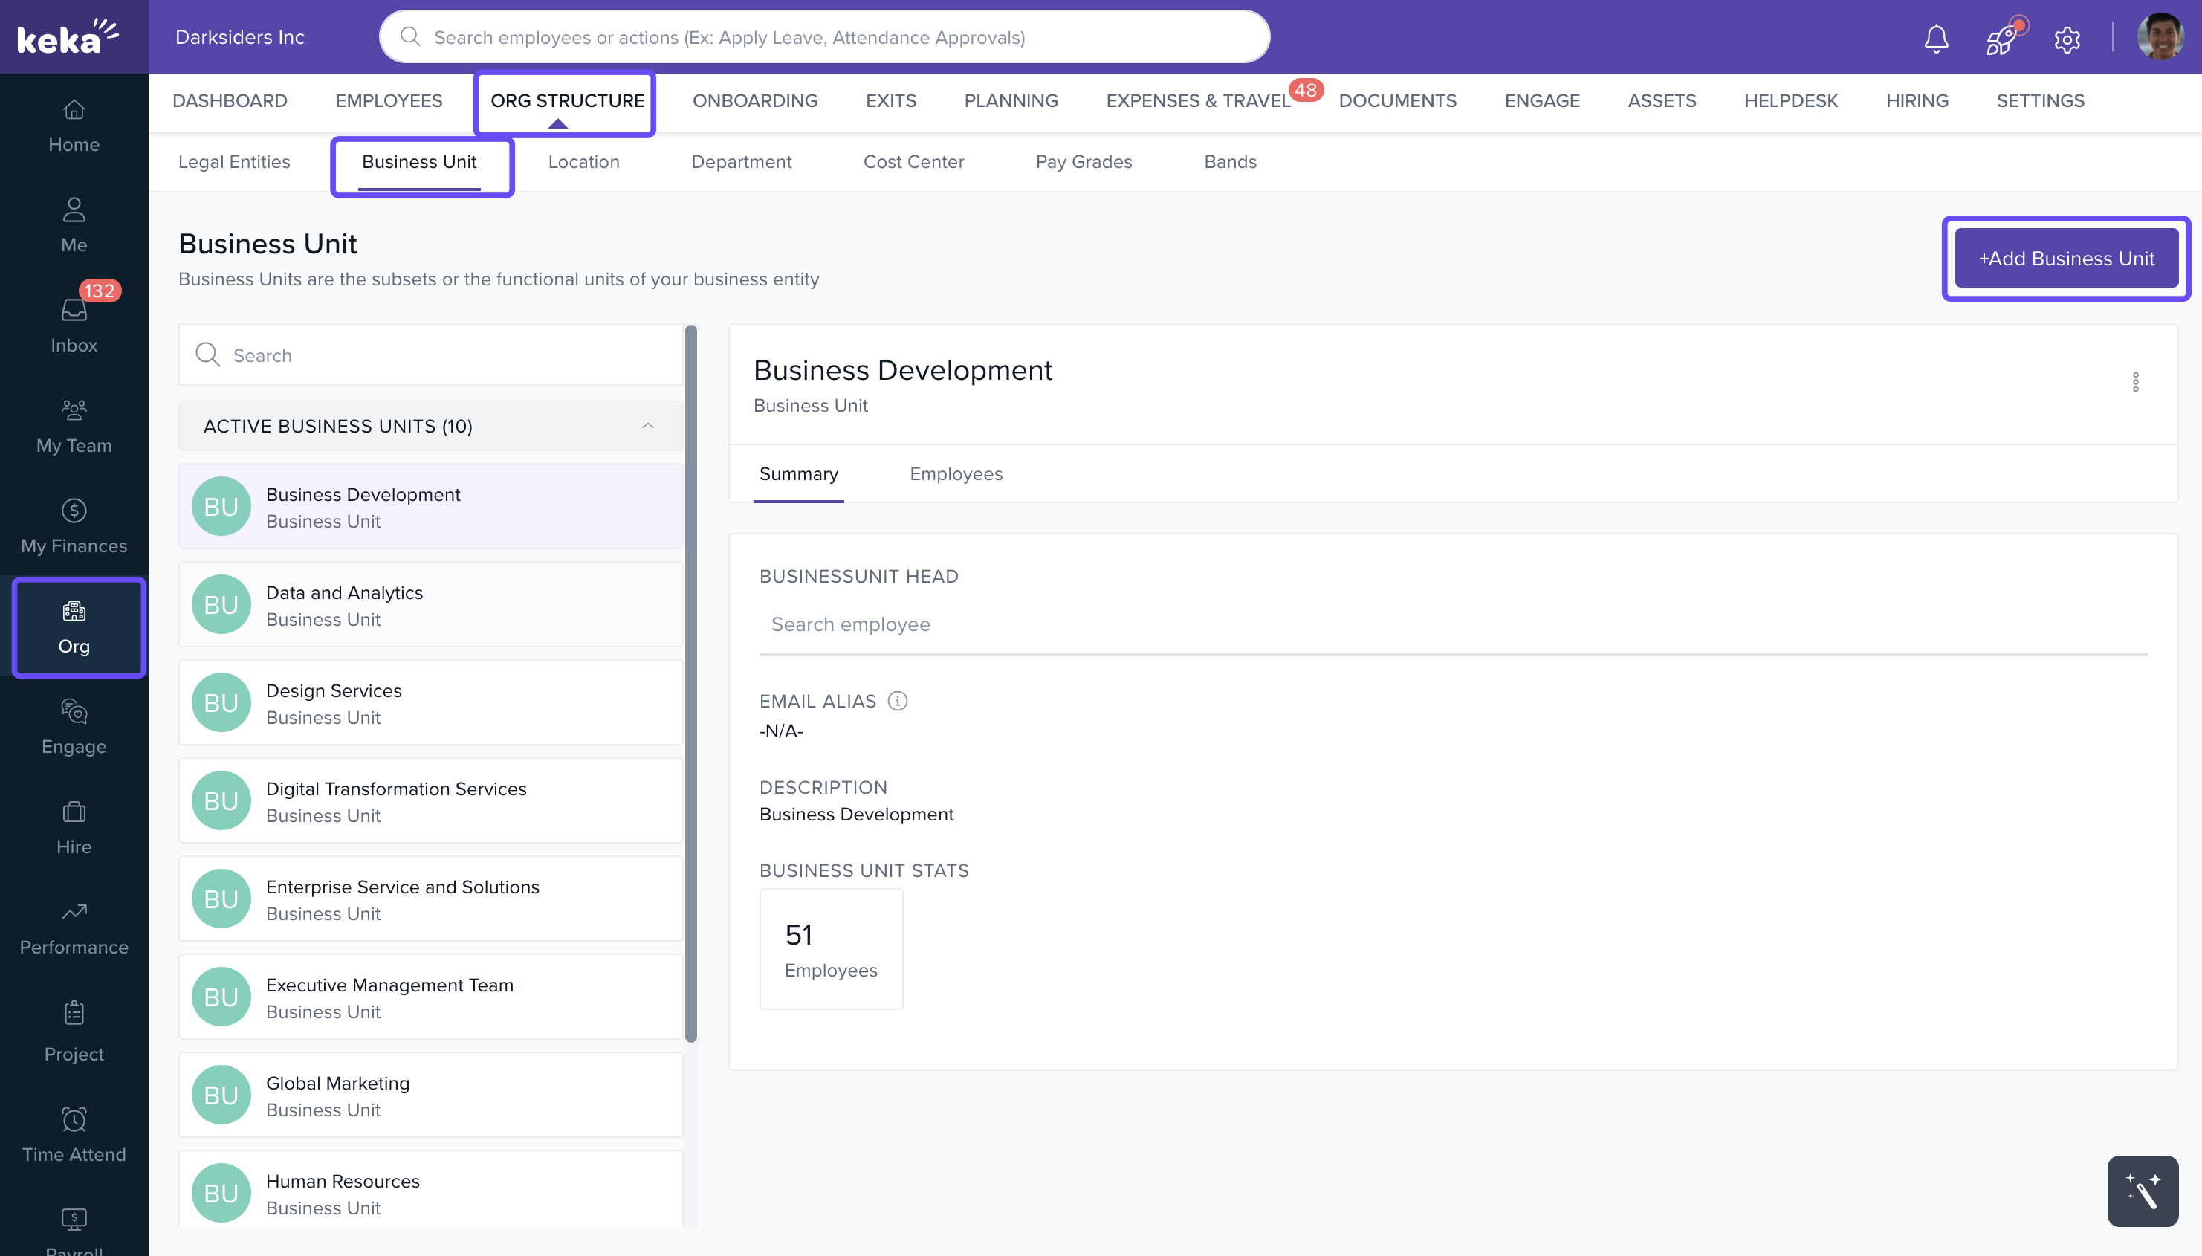Switch to the Employees tab
The height and width of the screenshot is (1256, 2202).
coord(956,474)
